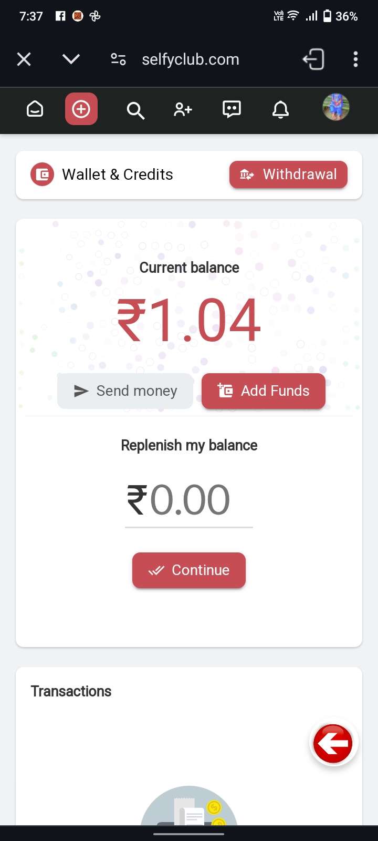
Task: Open the profile avatar picture
Action: pyautogui.click(x=336, y=108)
